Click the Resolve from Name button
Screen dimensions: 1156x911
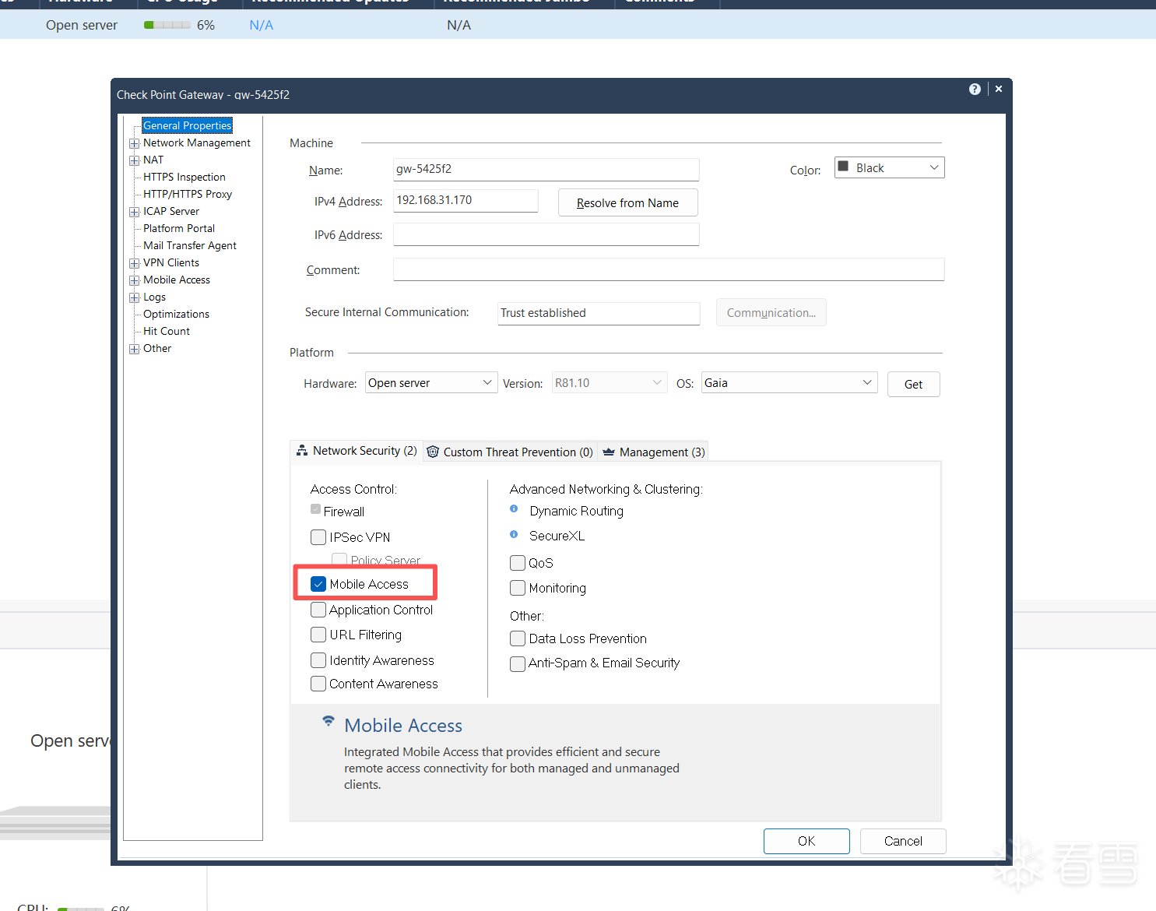tap(627, 202)
